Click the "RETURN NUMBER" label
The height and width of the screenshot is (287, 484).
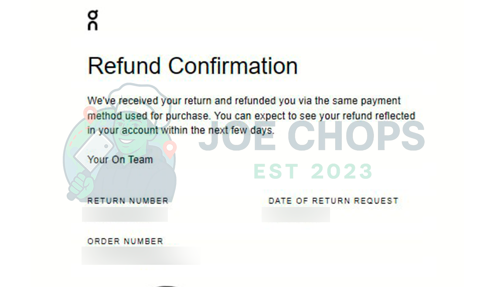click(128, 201)
